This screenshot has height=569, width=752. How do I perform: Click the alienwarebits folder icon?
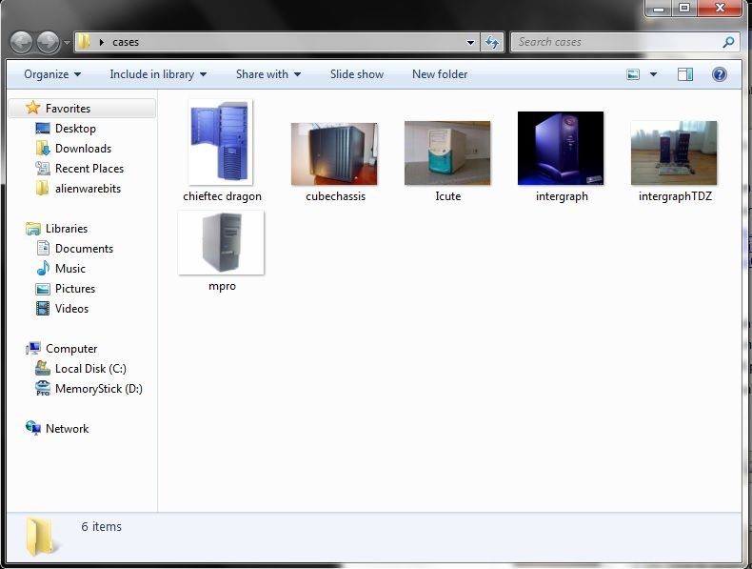pyautogui.click(x=42, y=188)
